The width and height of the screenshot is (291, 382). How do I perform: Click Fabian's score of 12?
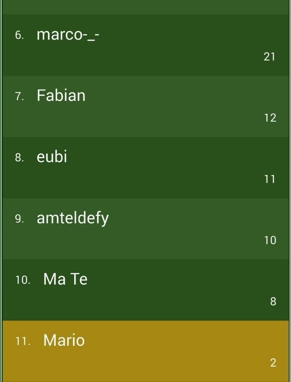270,118
